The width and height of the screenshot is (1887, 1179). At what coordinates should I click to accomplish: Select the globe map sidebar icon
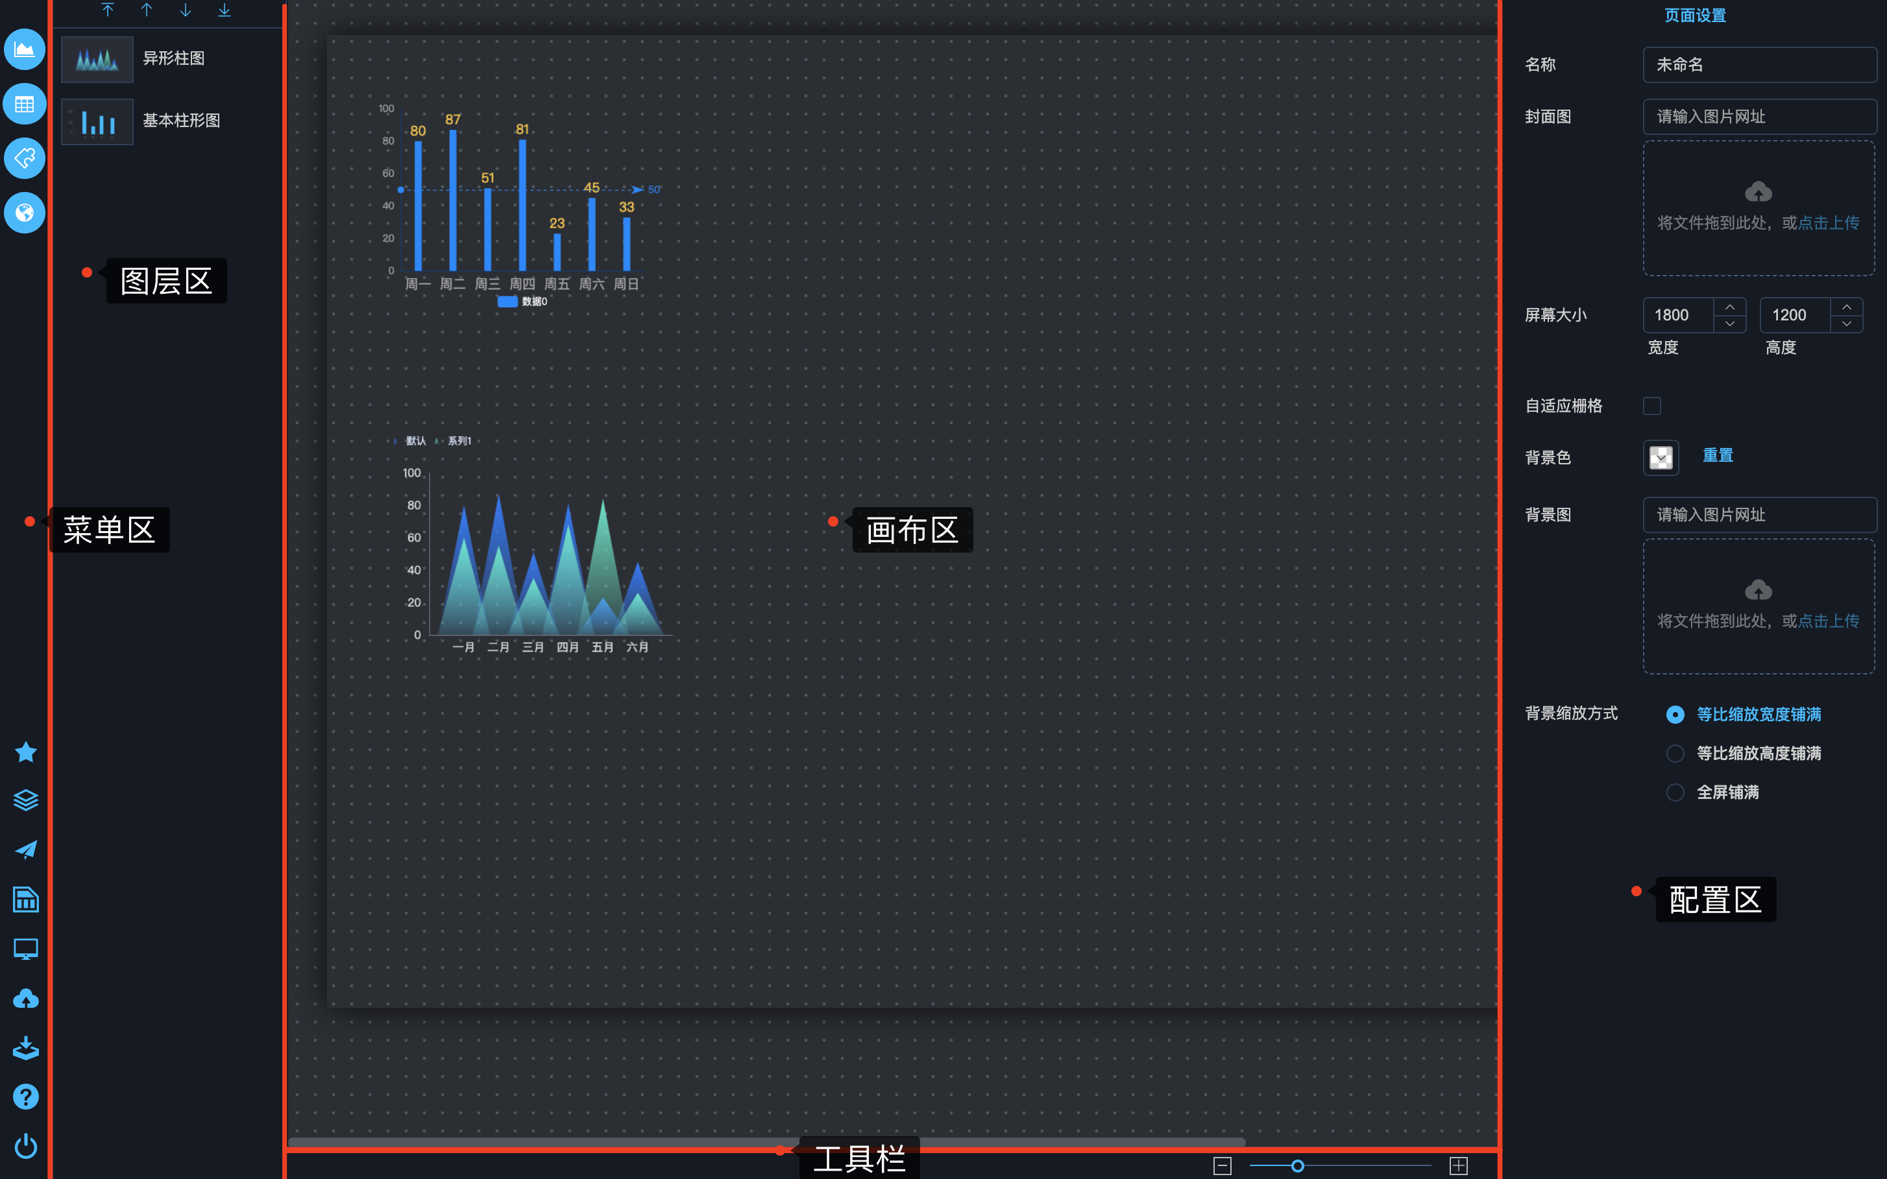pos(24,213)
